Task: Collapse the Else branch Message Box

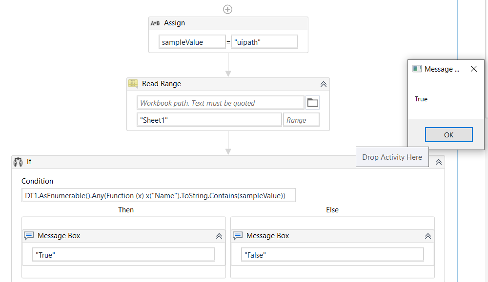Action: point(427,236)
